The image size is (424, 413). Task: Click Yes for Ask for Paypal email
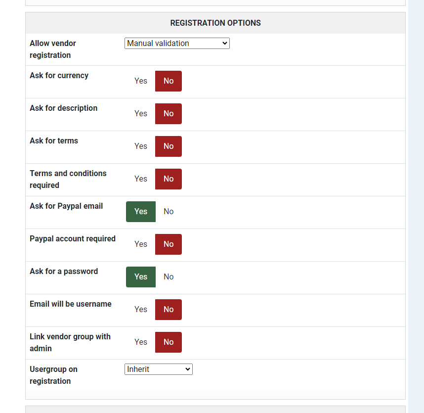(141, 212)
